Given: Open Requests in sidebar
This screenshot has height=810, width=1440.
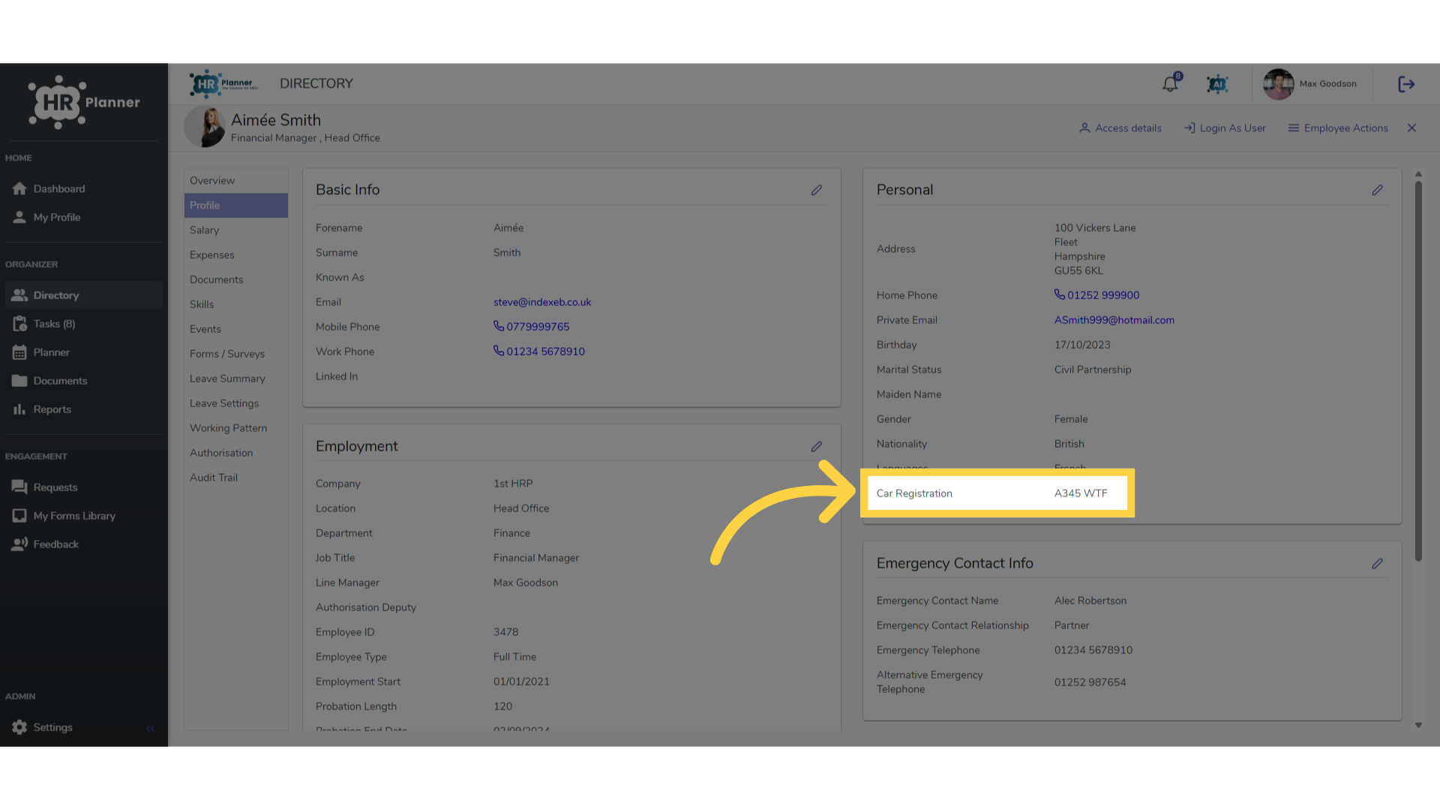Looking at the screenshot, I should coord(83,487).
